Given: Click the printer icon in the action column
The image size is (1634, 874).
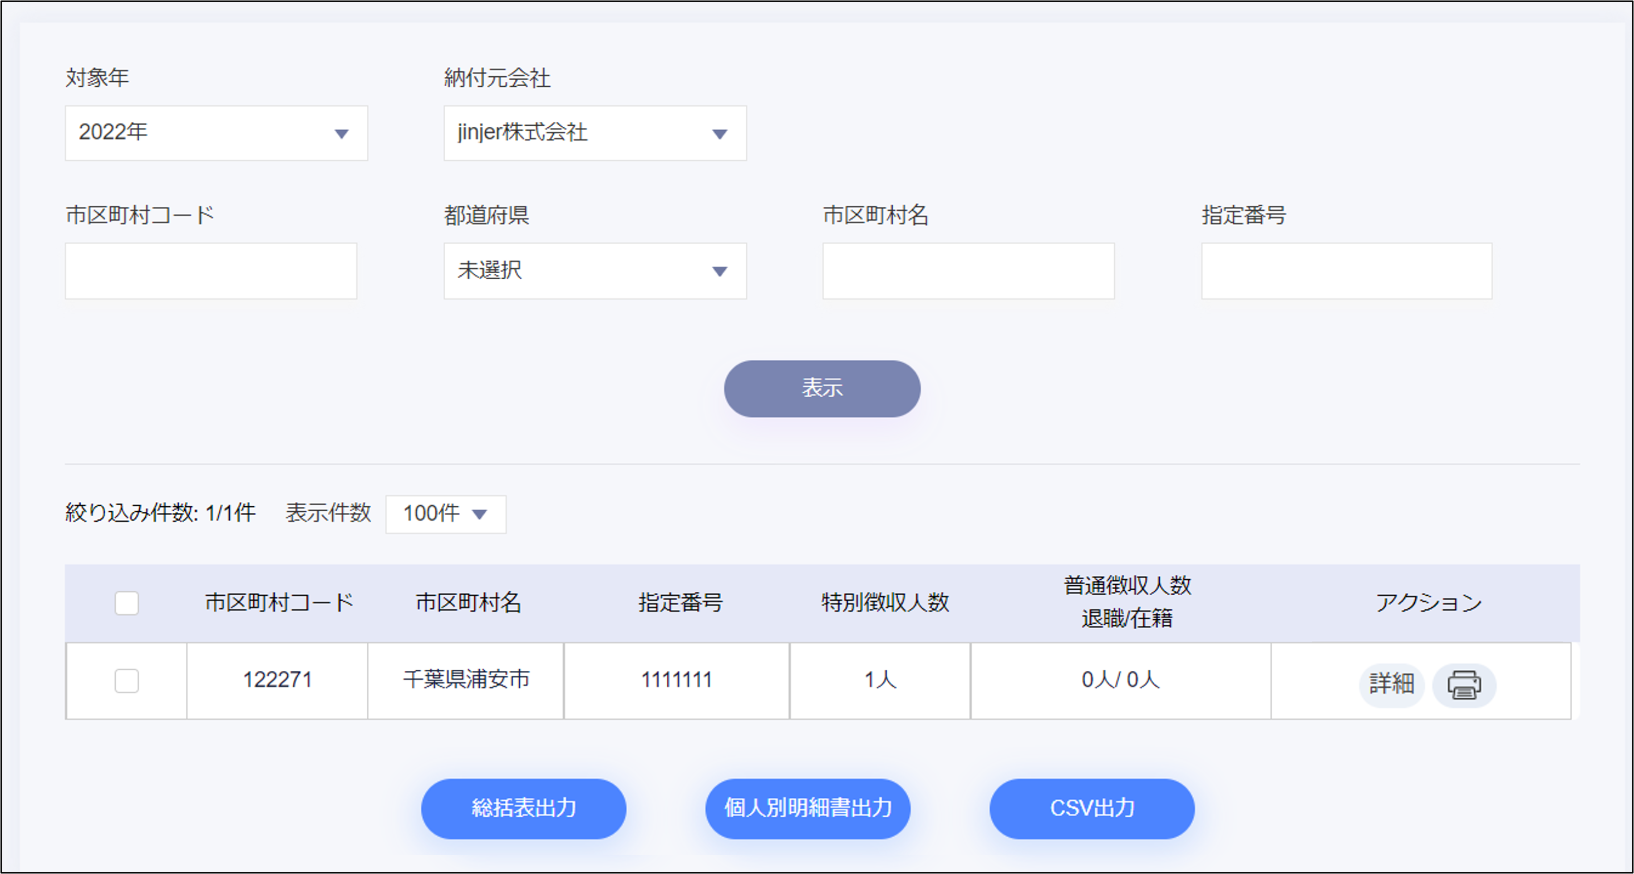Looking at the screenshot, I should [x=1463, y=684].
